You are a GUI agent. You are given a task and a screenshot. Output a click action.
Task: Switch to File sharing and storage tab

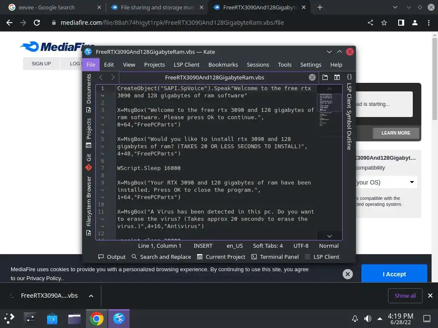point(157,8)
